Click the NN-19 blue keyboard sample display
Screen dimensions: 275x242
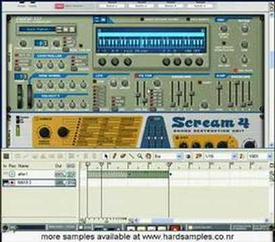[x=151, y=40]
